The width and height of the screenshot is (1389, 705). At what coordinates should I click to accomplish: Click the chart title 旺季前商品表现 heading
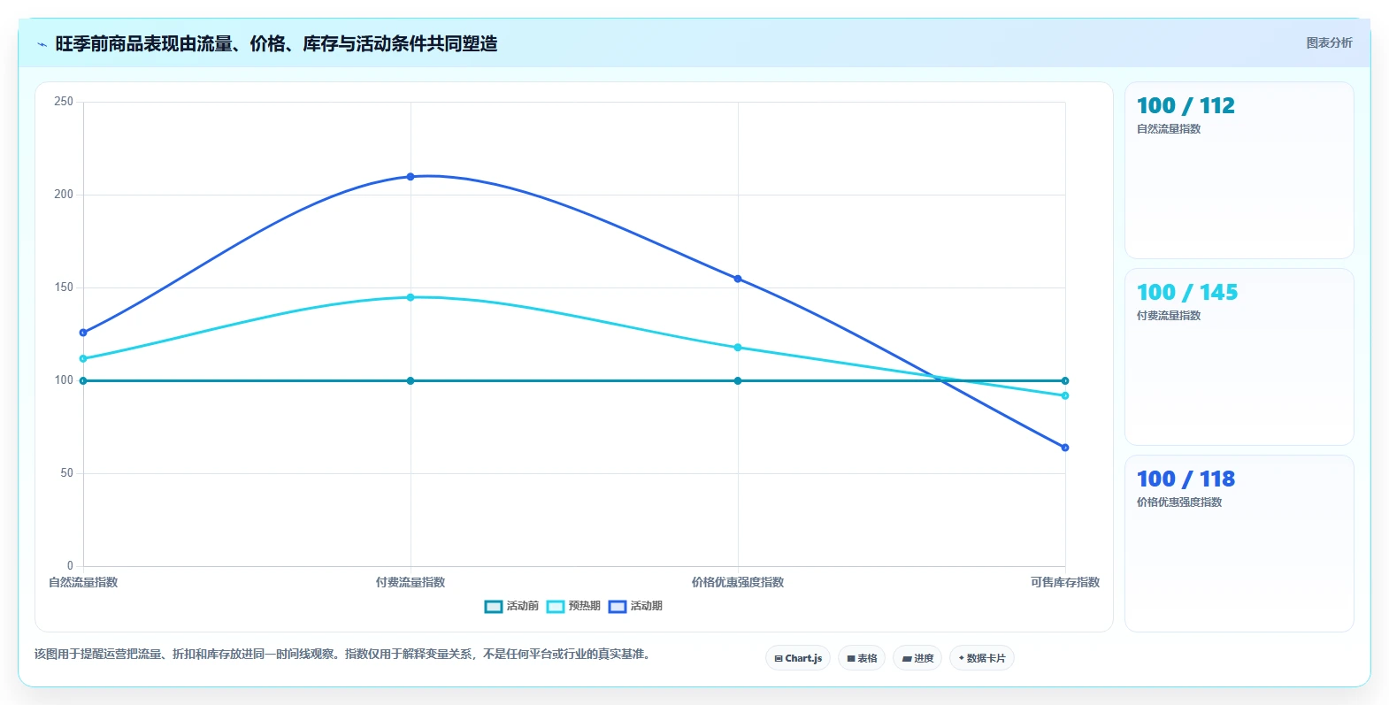[x=276, y=43]
